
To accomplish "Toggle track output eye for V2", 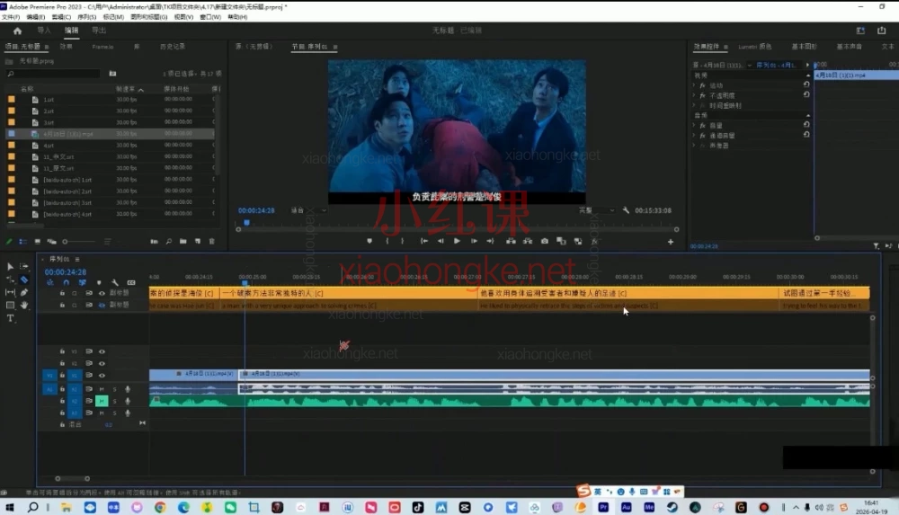I will tap(102, 363).
